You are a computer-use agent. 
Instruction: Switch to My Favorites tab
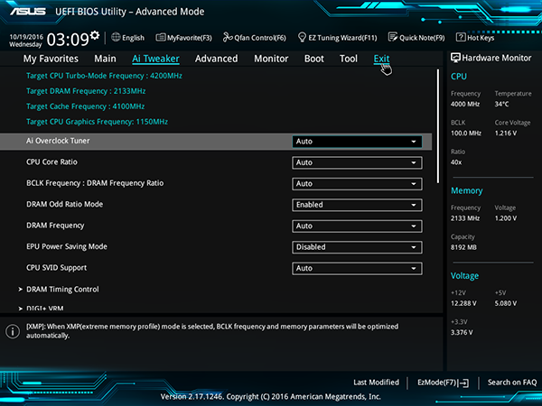pos(51,59)
